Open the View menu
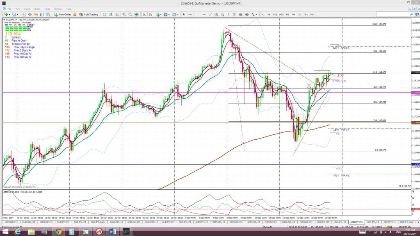 [18, 9]
